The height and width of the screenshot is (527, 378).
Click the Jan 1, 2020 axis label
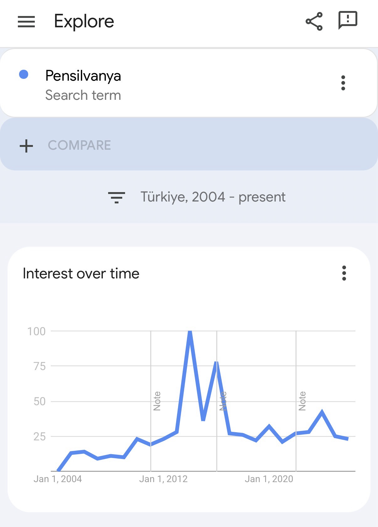[x=269, y=479]
